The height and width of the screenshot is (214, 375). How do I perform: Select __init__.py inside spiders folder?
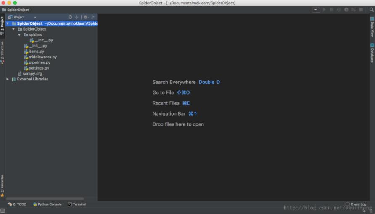41,40
